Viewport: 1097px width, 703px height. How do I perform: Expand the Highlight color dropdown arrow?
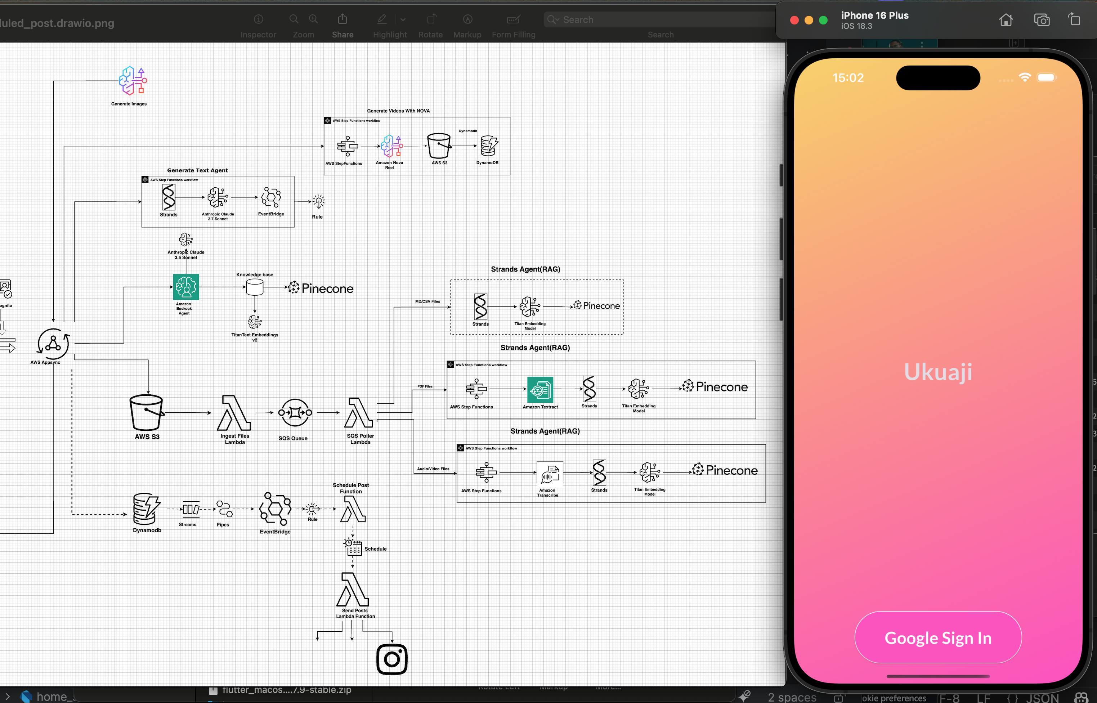point(403,20)
